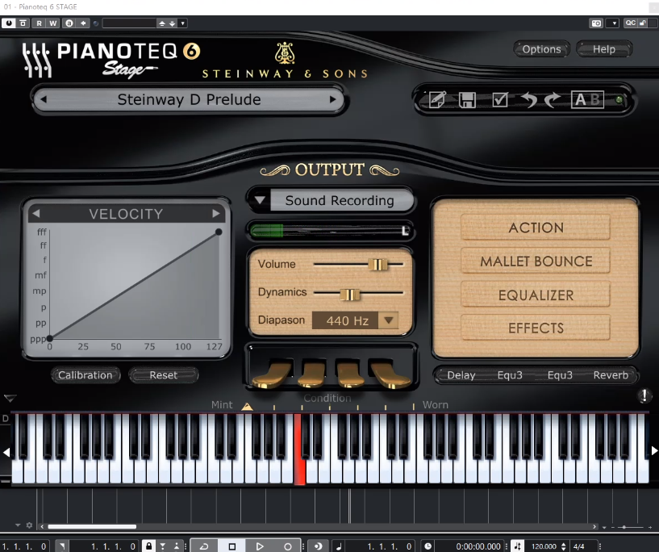The width and height of the screenshot is (659, 552).
Task: Open host preset management dropdown
Action: (x=183, y=23)
